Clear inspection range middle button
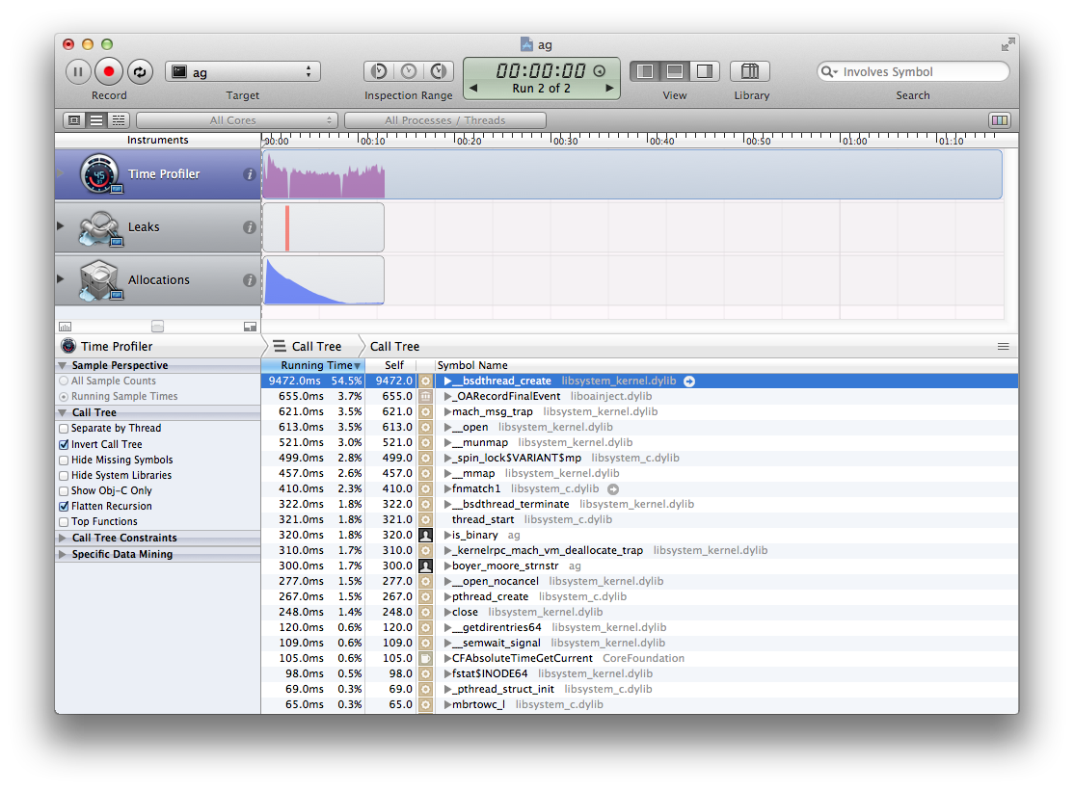 408,71
